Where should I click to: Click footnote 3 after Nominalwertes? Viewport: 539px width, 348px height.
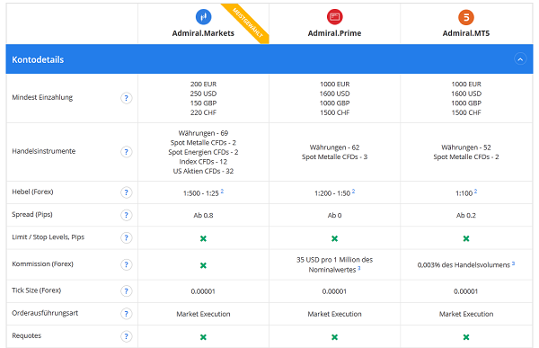click(358, 268)
